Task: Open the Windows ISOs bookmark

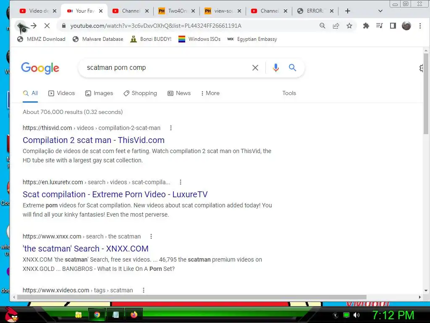Action: pyautogui.click(x=199, y=39)
